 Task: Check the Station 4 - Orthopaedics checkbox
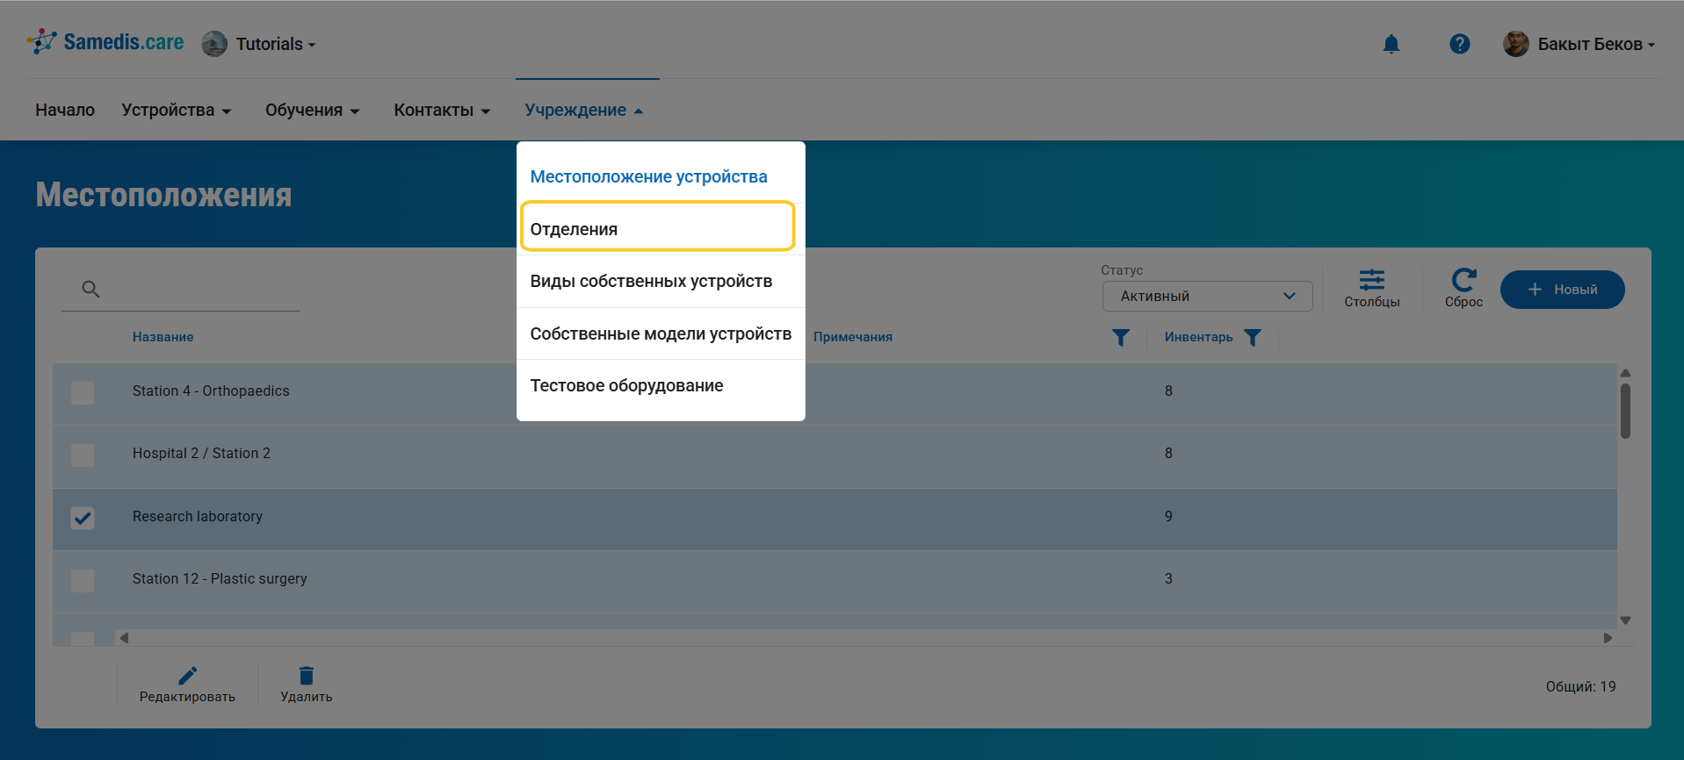(83, 392)
